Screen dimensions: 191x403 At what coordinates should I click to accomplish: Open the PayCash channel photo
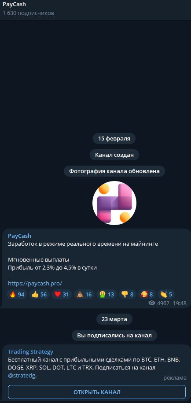tap(114, 203)
